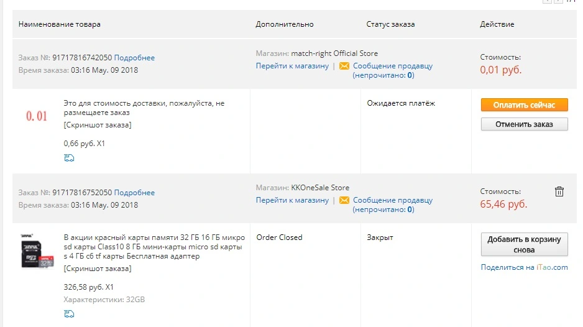This screenshot has width=583, height=327.
Task: Open Сообщение продавцу for KKOneSale Store
Action: 393,205
